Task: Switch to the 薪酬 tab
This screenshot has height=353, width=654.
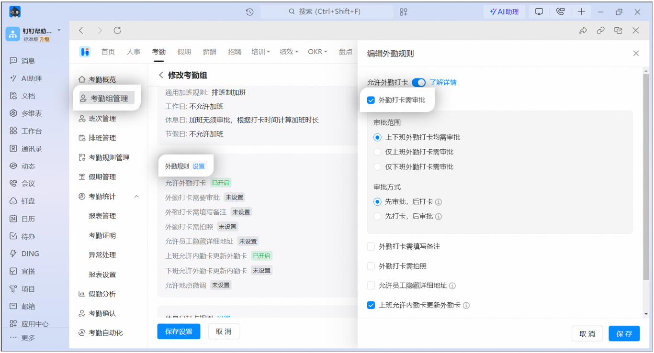Action: pyautogui.click(x=209, y=52)
